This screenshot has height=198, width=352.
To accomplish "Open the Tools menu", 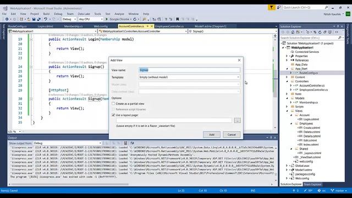I will pos(97,14).
